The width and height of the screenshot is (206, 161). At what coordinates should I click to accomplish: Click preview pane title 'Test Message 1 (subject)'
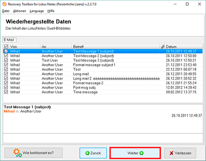(x=27, y=107)
